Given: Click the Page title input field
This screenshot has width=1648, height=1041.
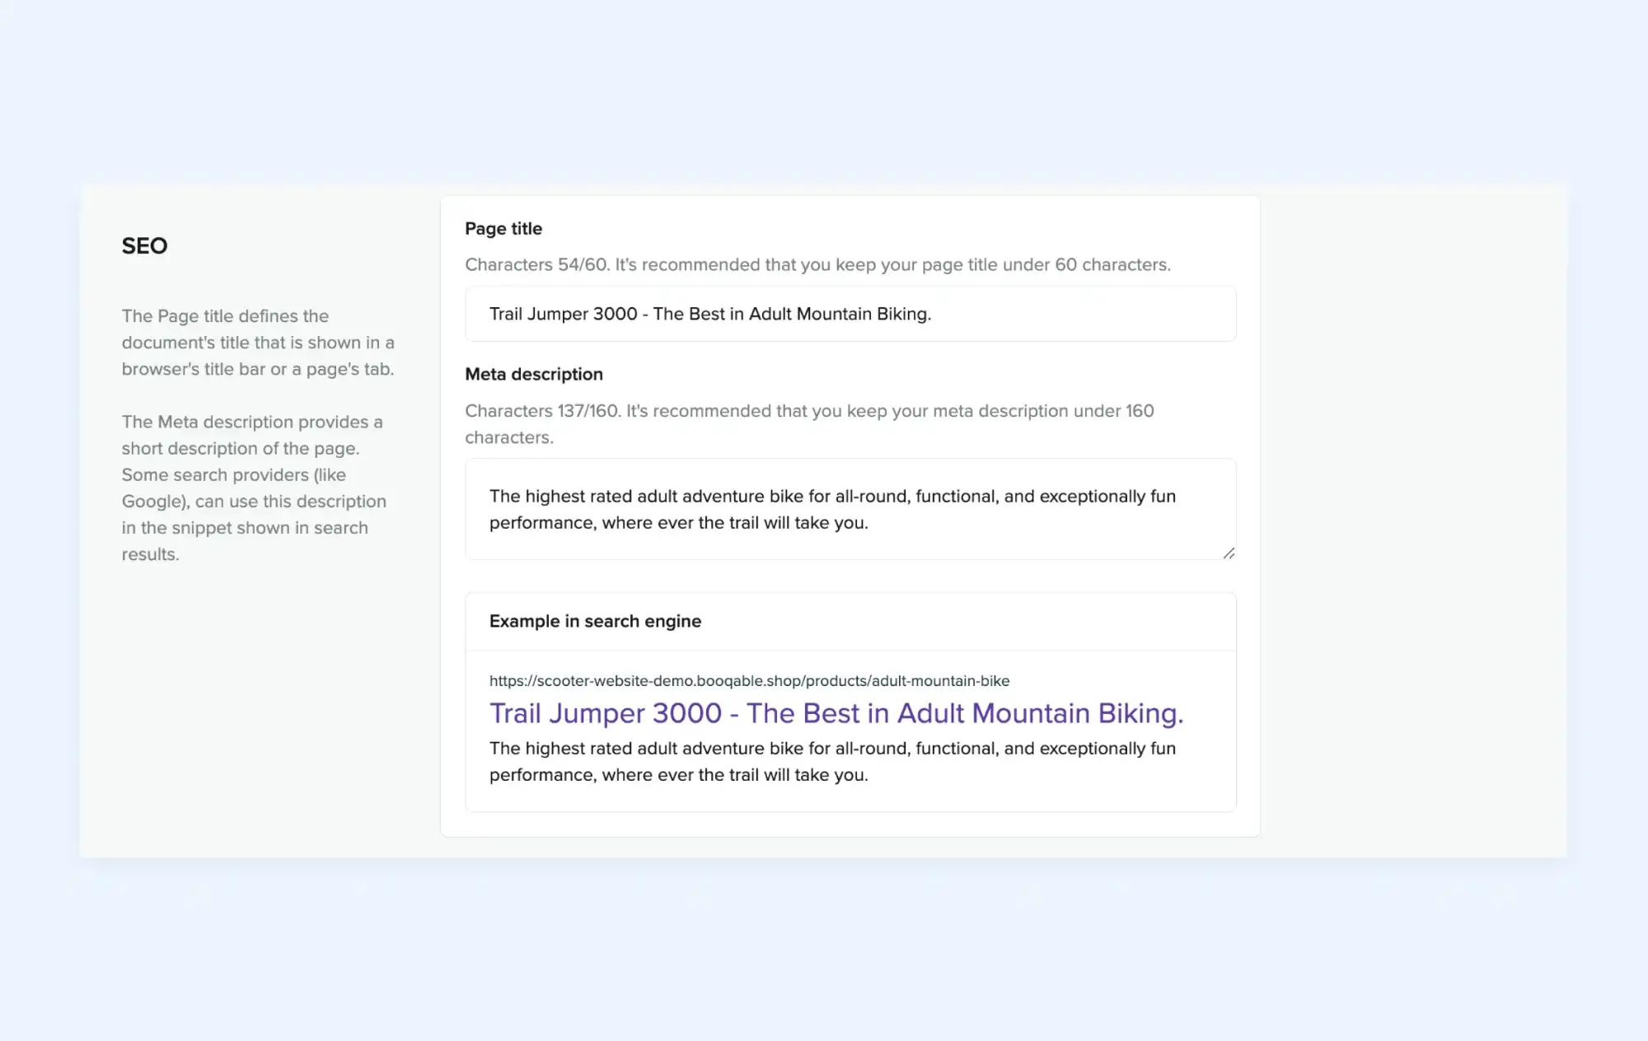Looking at the screenshot, I should [850, 314].
